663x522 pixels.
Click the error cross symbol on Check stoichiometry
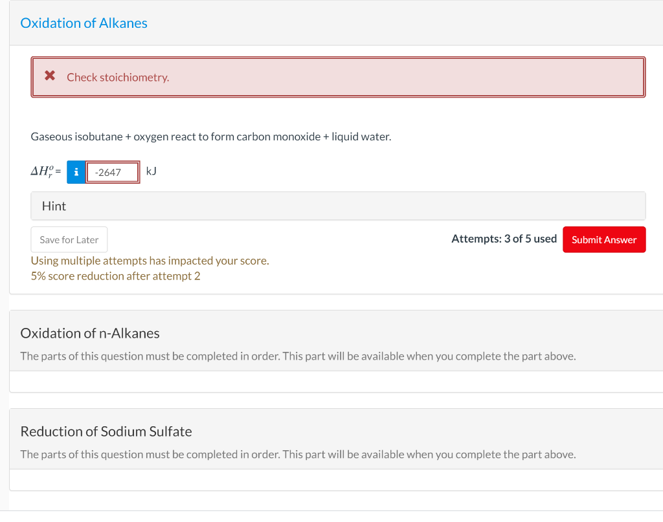[x=50, y=75]
